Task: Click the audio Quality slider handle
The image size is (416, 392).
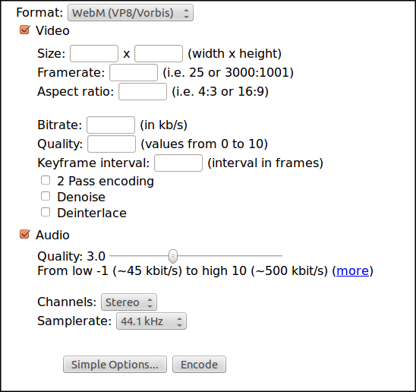Action: click(173, 256)
